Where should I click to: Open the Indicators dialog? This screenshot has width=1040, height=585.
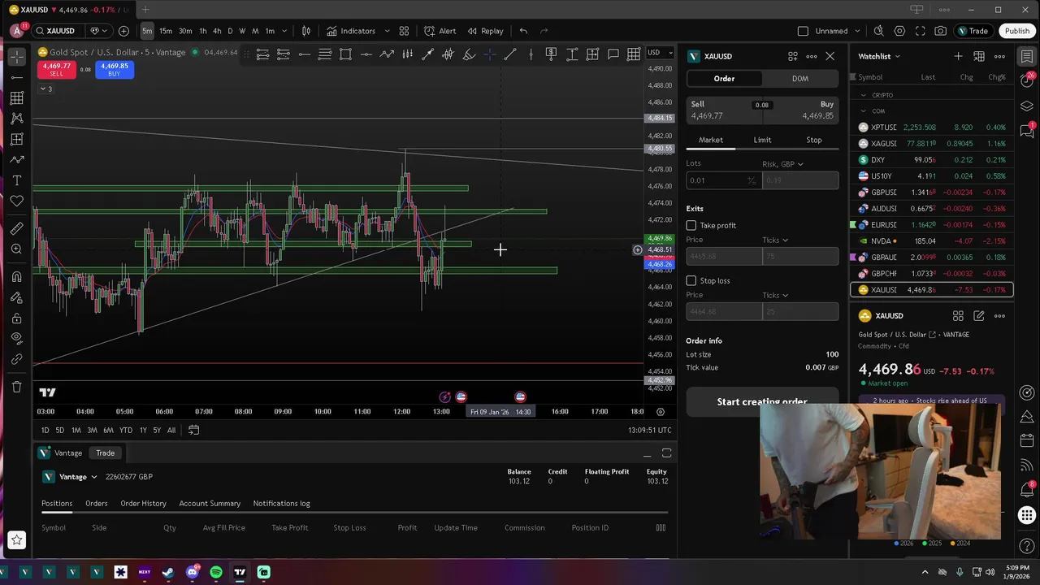[351, 31]
